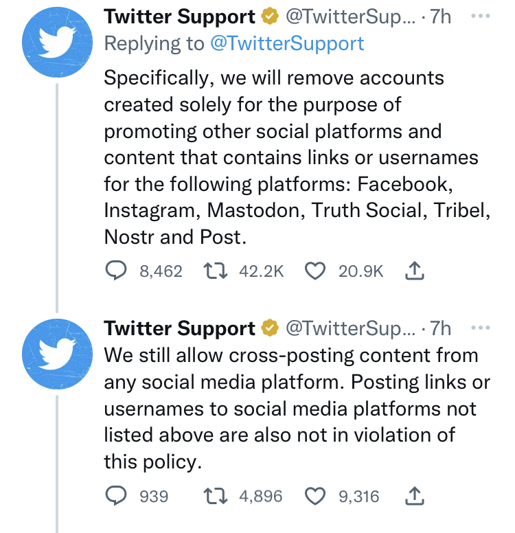This screenshot has width=515, height=533.
Task: Click the Twitter bird avatar on first tweet
Action: [x=57, y=42]
